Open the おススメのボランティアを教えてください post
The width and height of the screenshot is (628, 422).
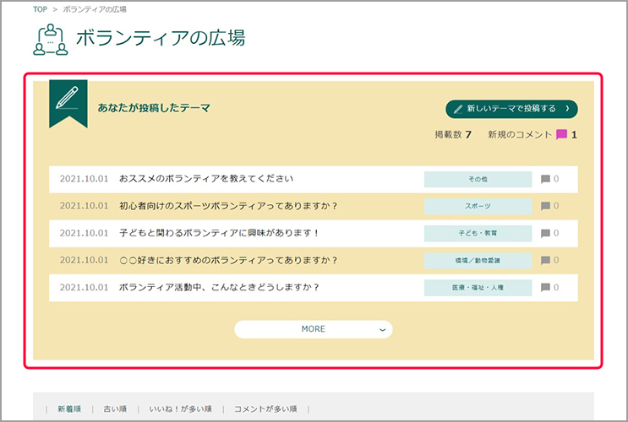pos(206,179)
